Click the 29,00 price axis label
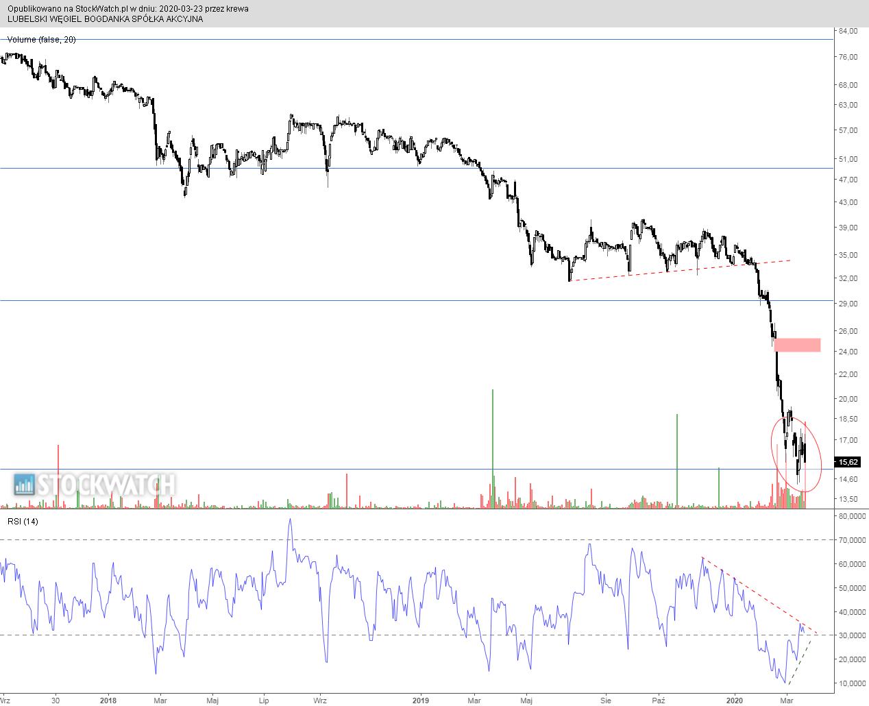This screenshot has height=706, width=869. tap(848, 304)
